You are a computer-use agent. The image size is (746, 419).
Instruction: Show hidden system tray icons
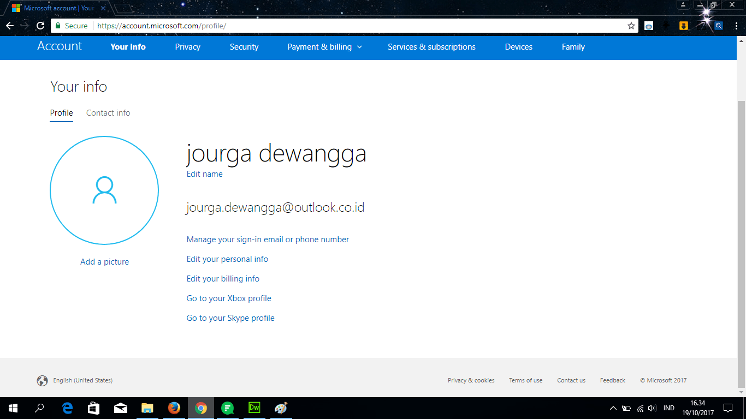point(613,408)
